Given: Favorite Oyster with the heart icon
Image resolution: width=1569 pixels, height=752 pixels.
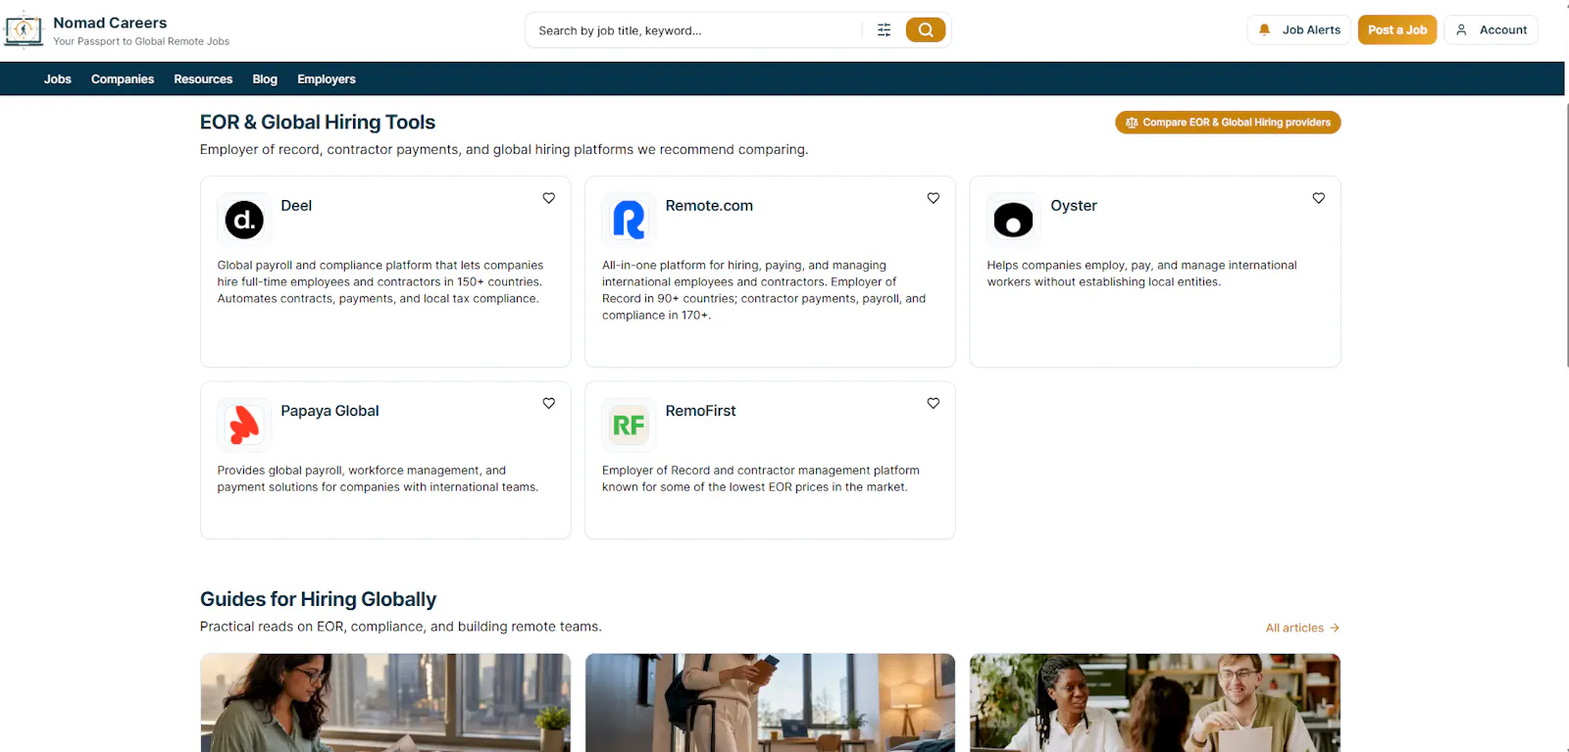Looking at the screenshot, I should pyautogui.click(x=1319, y=198).
